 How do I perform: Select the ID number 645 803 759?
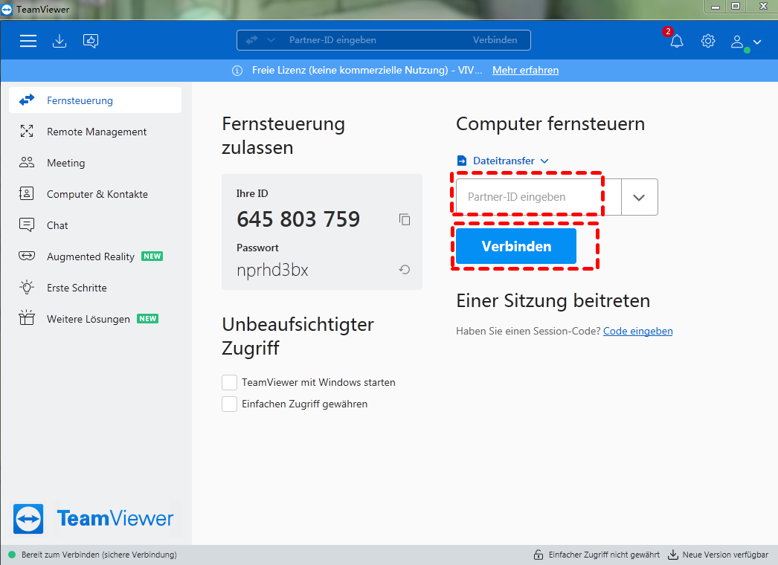tap(298, 219)
